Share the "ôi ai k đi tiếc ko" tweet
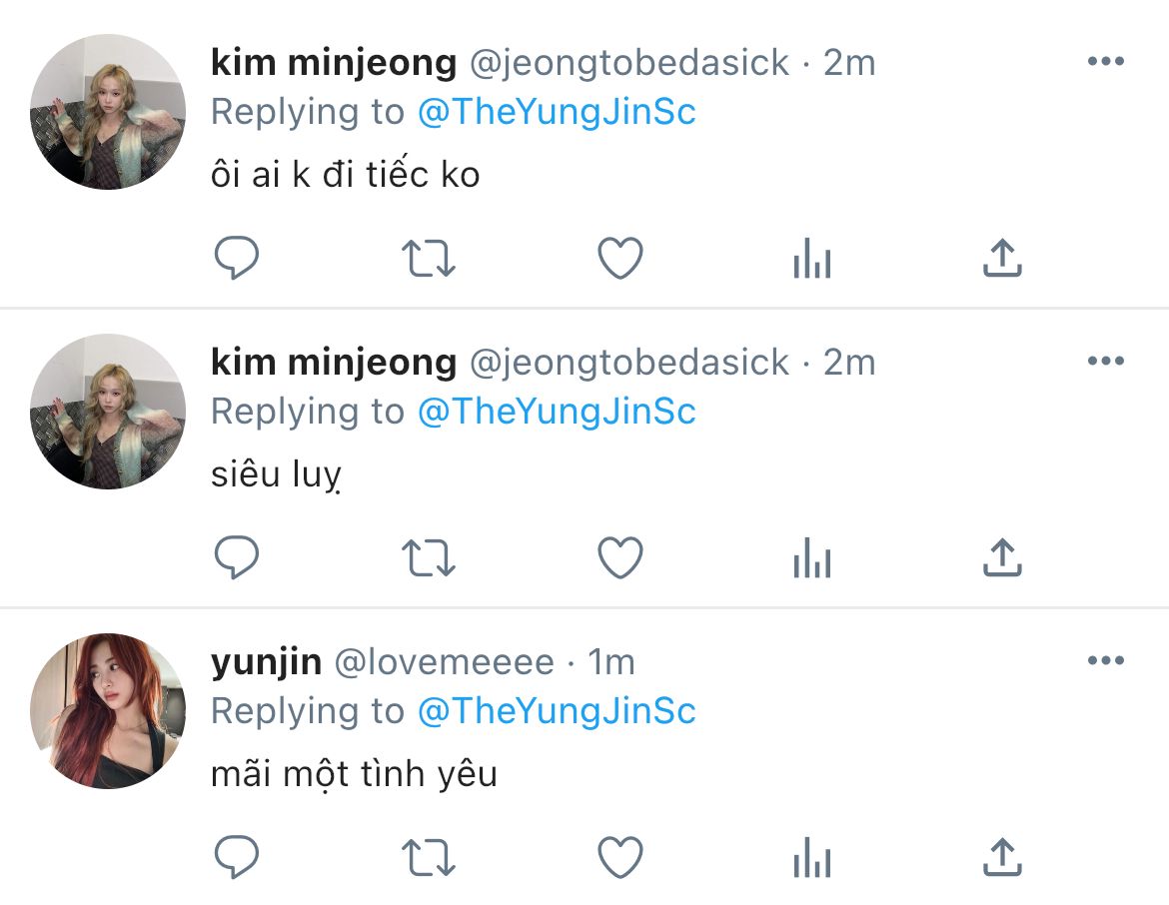1169x905 pixels. tap(1003, 258)
